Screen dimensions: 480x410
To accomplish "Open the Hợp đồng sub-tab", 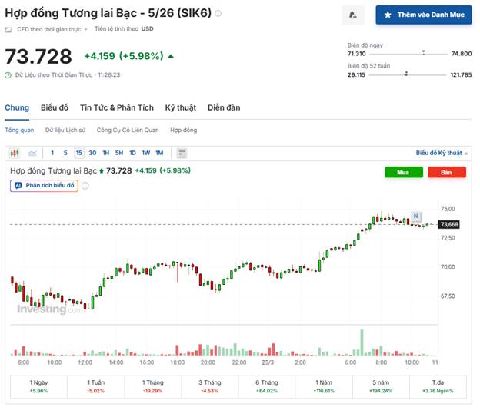I will pyautogui.click(x=183, y=131).
